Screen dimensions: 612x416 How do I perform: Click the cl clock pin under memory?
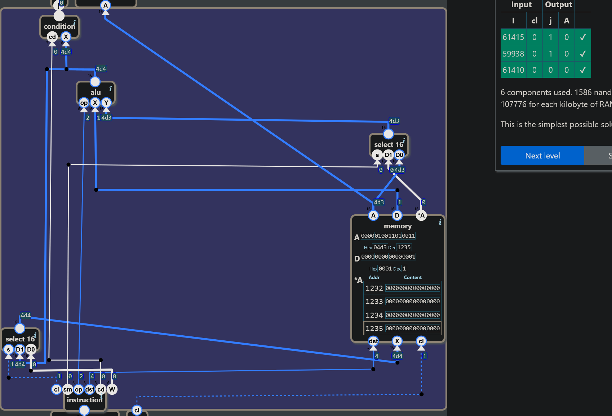click(421, 341)
